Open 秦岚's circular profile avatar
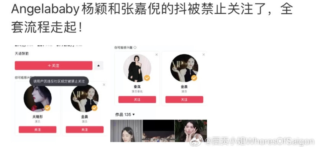Image resolution: width=317 pixels, height=147 pixels. 137,68
